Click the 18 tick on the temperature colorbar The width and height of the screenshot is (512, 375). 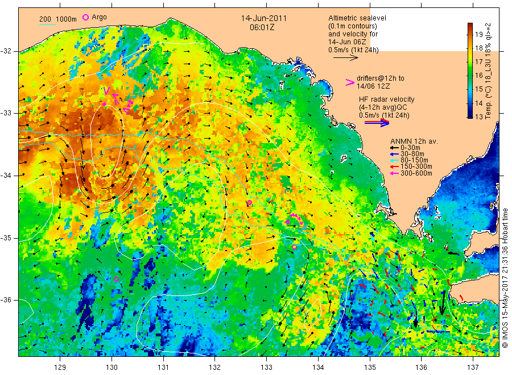pyautogui.click(x=478, y=48)
